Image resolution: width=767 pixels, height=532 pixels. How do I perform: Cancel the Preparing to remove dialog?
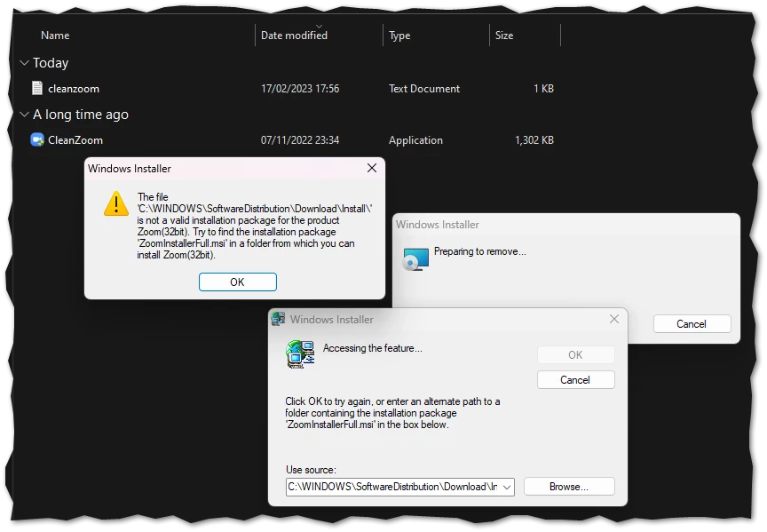click(692, 324)
